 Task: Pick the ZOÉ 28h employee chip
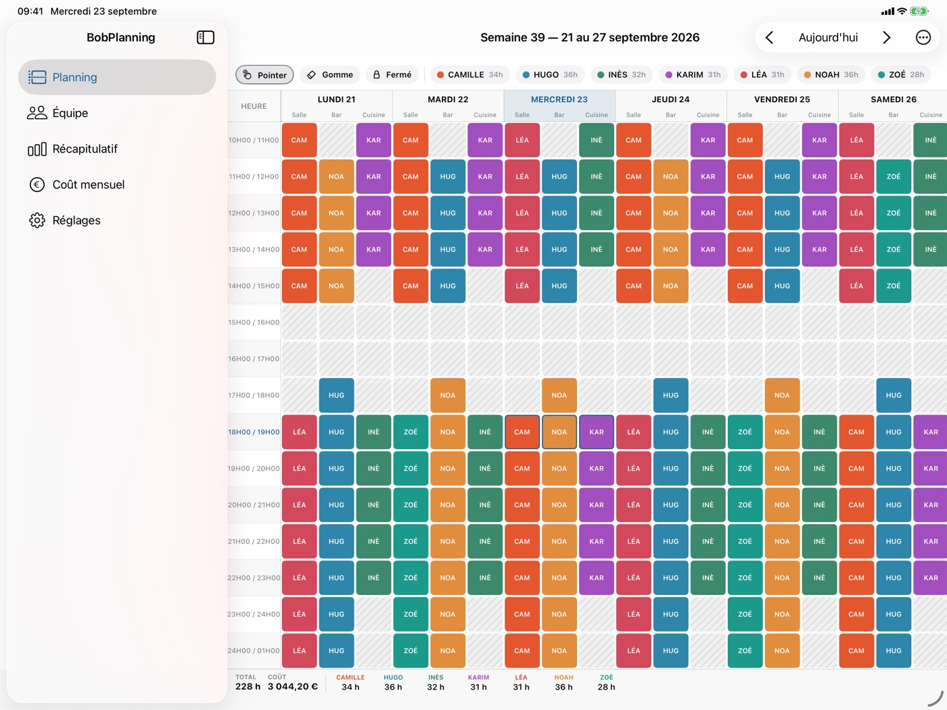coord(900,74)
